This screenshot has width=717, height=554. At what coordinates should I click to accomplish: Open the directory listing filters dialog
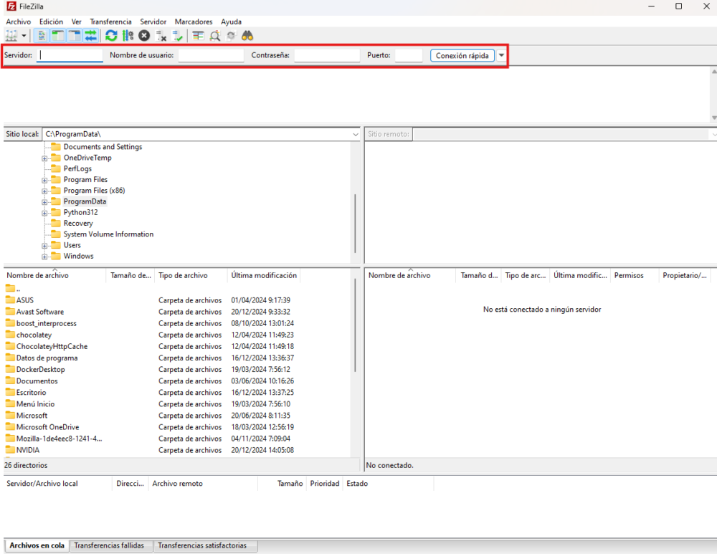coord(198,36)
